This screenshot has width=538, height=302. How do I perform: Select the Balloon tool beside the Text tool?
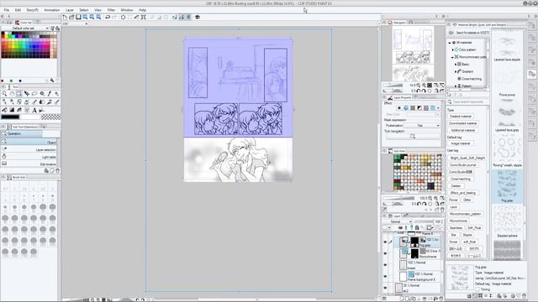(42, 110)
